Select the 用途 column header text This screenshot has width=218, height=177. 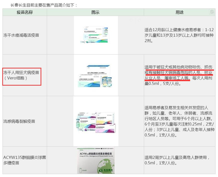point(179,12)
